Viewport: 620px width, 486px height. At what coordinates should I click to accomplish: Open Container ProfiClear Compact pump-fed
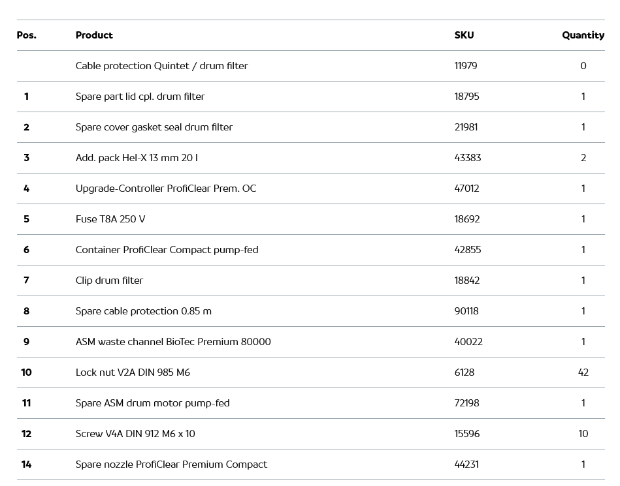pos(167,250)
